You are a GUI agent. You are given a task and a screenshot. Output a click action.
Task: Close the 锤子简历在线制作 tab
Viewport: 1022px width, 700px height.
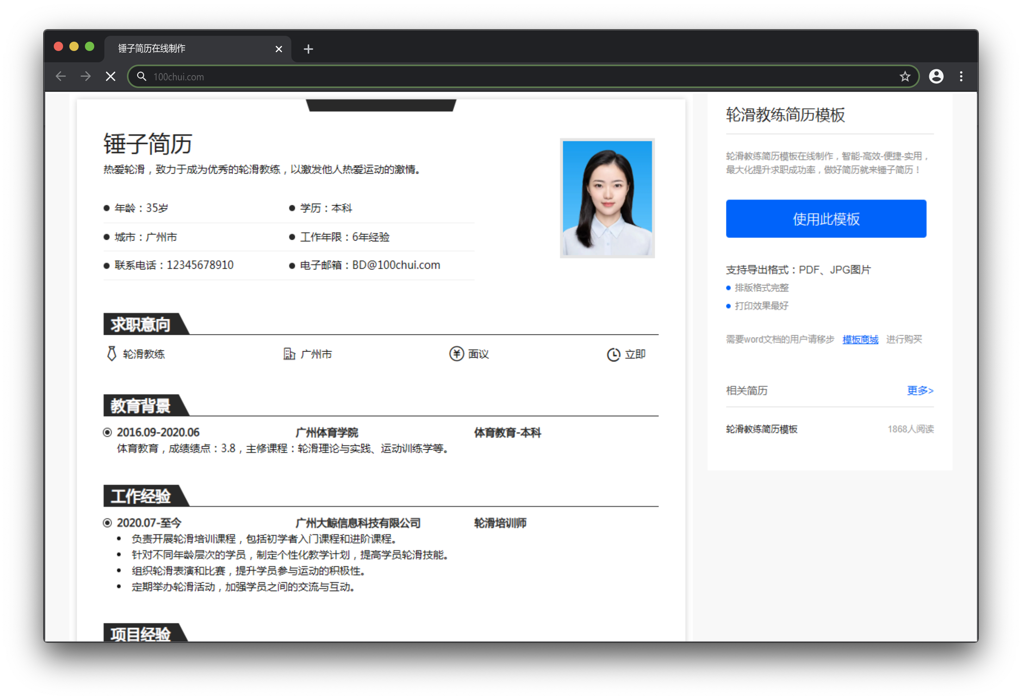[278, 49]
